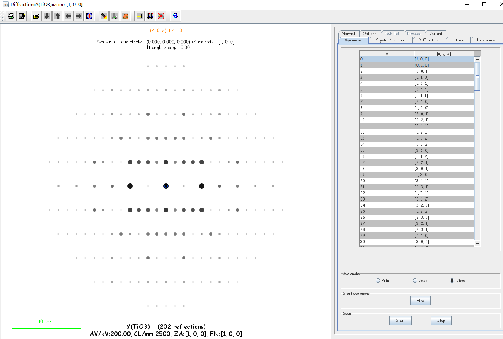
Task: Select the Print radio button
Action: pyautogui.click(x=378, y=280)
